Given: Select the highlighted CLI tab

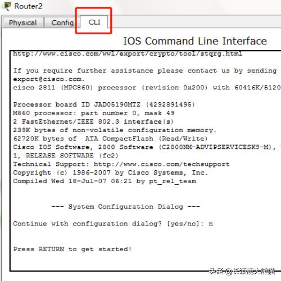Looking at the screenshot, I should click(x=94, y=22).
